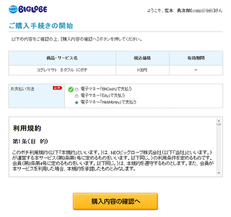Click the terms scrollbar thumb
Image resolution: width=231 pixels, height=217 pixels.
[x=219, y=124]
